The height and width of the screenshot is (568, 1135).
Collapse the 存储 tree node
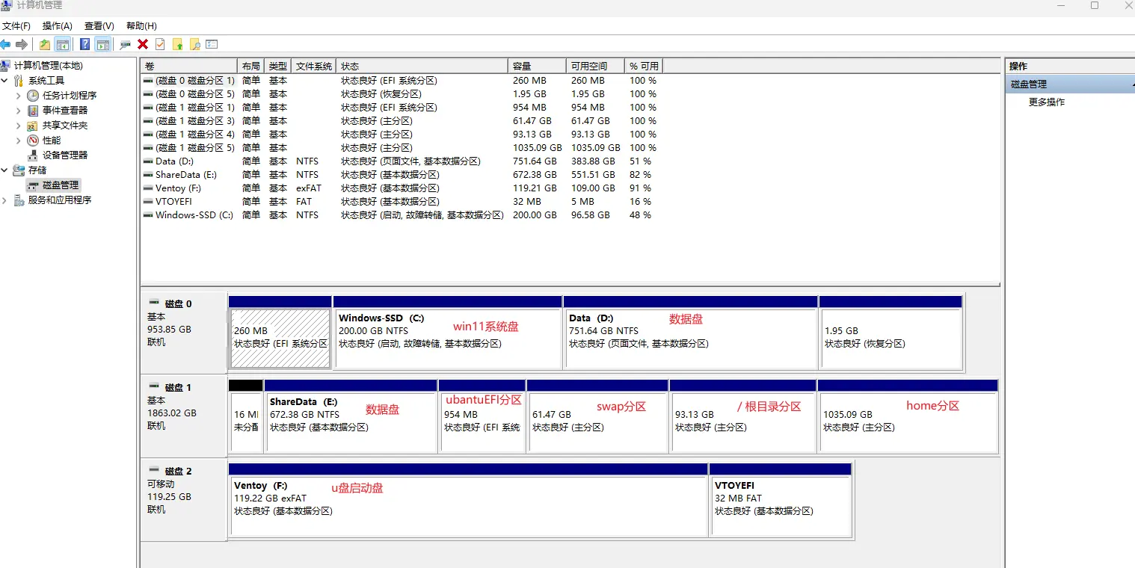(x=4, y=170)
